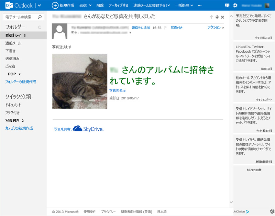This screenshot has width=275, height=216.
Task: Open the settings gear in top bar
Action: (235, 6)
